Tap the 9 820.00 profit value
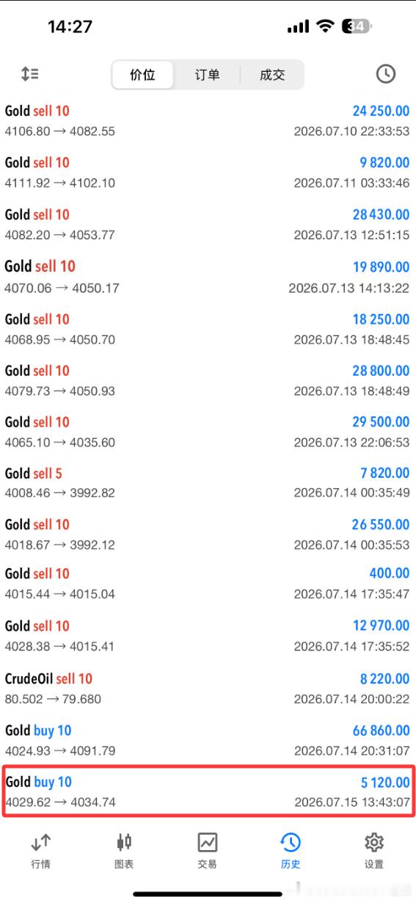Screen dimensions: 416x900 point(380,163)
